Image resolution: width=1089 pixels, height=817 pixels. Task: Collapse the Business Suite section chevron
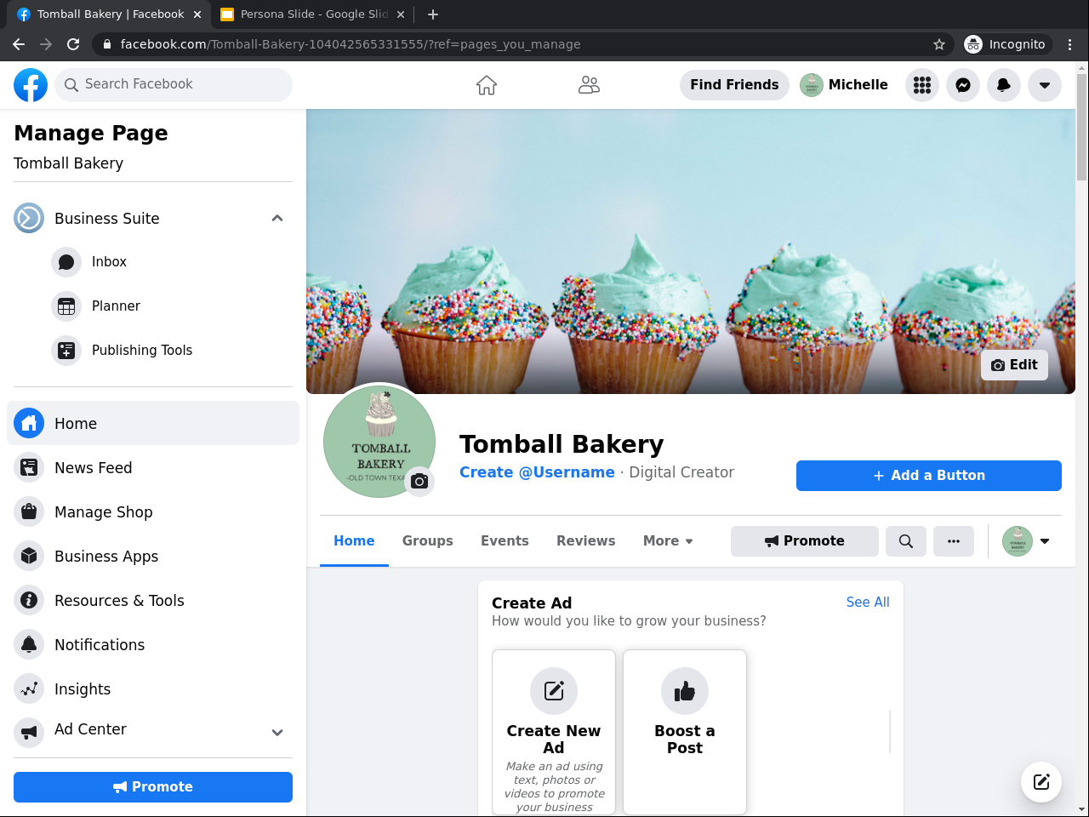point(277,219)
